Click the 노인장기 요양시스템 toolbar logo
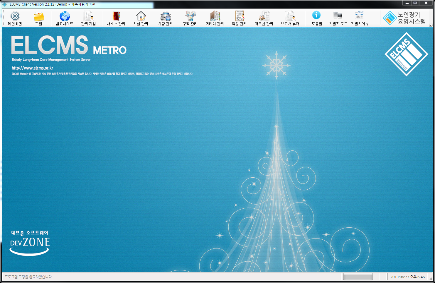 coord(404,18)
